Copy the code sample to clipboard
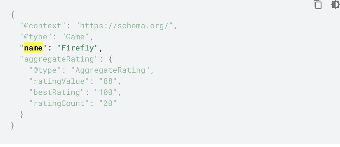 click(317, 5)
